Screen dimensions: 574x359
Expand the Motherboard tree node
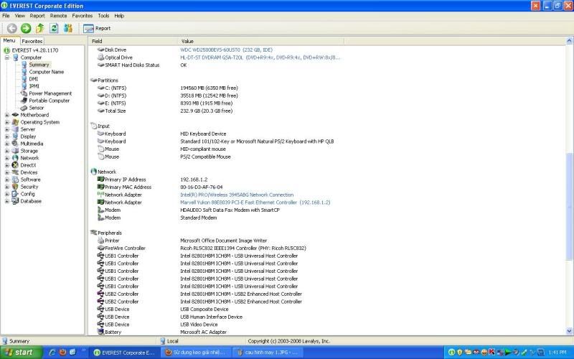pos(7,115)
